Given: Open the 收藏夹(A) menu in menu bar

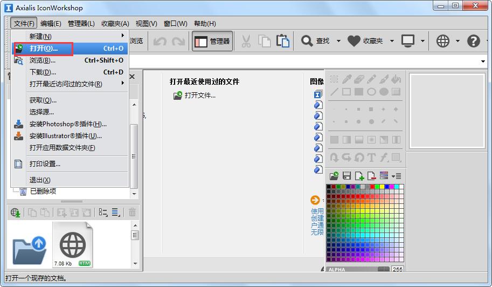Looking at the screenshot, I should (115, 24).
